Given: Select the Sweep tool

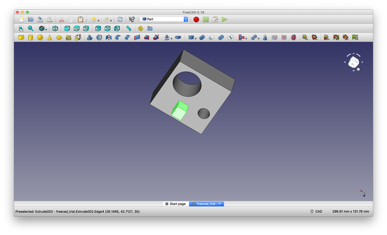Looking at the screenshot, I should [x=156, y=37].
